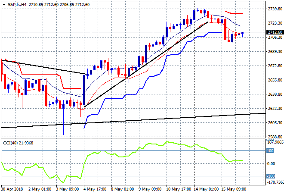The height and width of the screenshot is (194, 284).
Task: Click the 2 May 01:00 time label
Action: (40, 189)
